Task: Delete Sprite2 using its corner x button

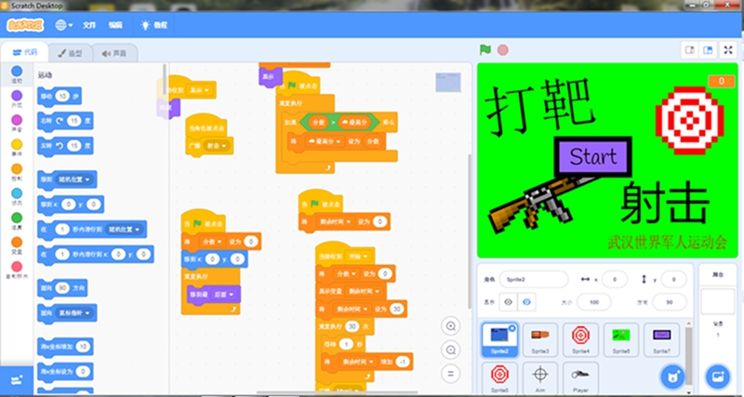Action: click(x=512, y=328)
